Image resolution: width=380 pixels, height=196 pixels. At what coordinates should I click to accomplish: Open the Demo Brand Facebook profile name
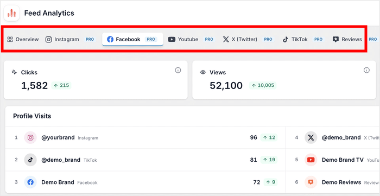click(x=58, y=182)
